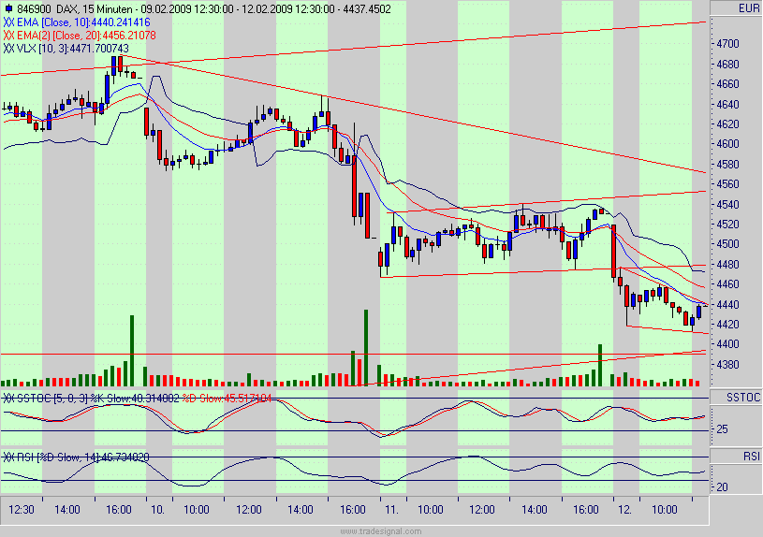Screen dimensions: 763x537
Task: Click the '12.' date marker on time axis
Action: 624,510
